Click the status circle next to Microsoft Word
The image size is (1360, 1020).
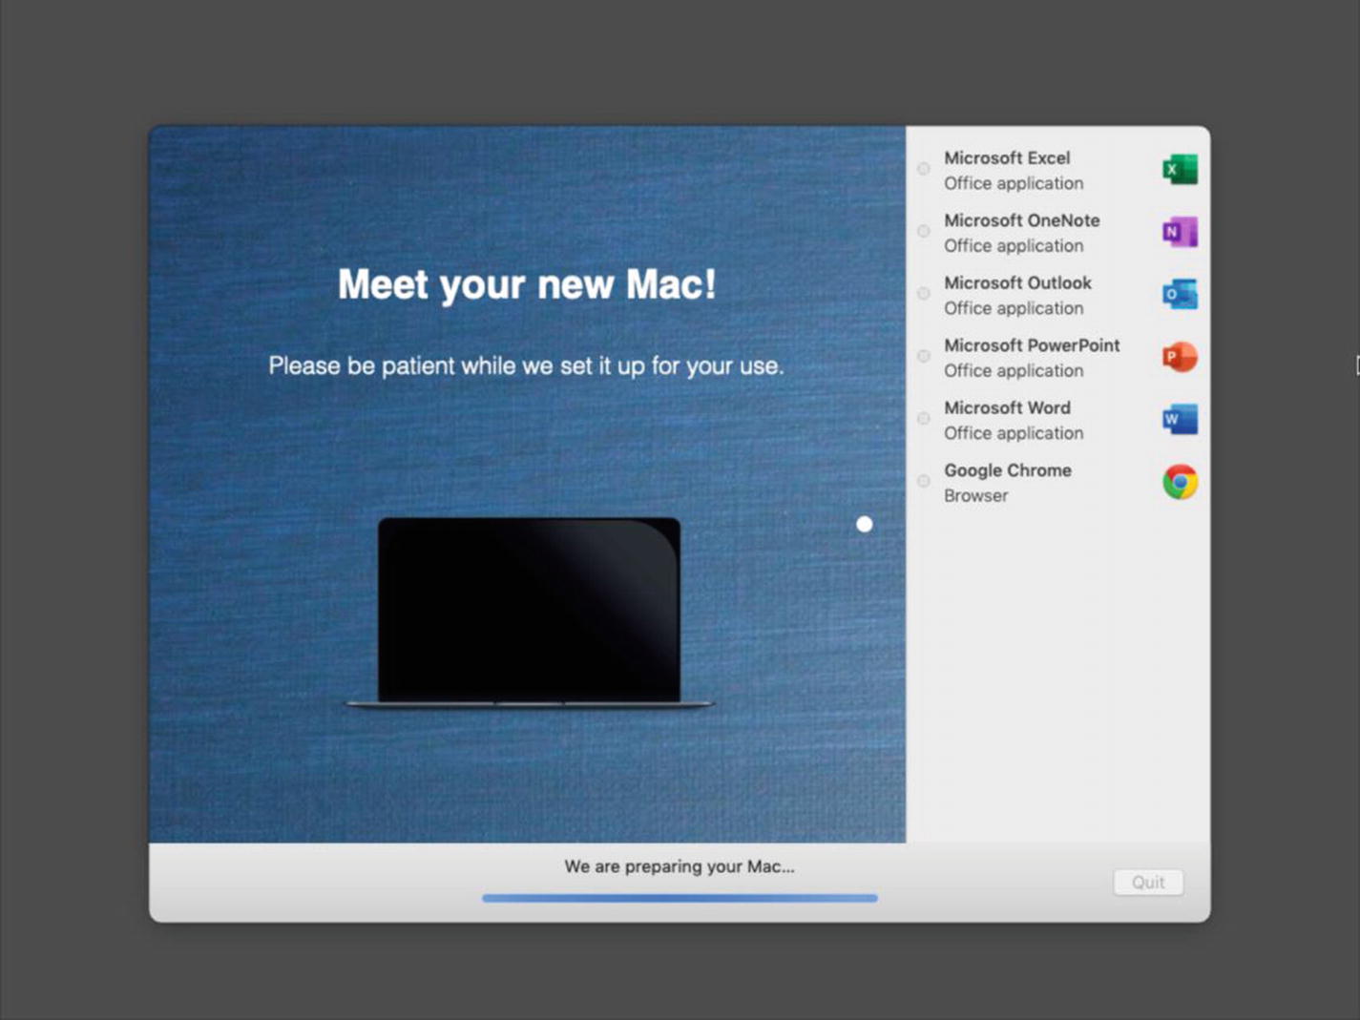(x=923, y=418)
